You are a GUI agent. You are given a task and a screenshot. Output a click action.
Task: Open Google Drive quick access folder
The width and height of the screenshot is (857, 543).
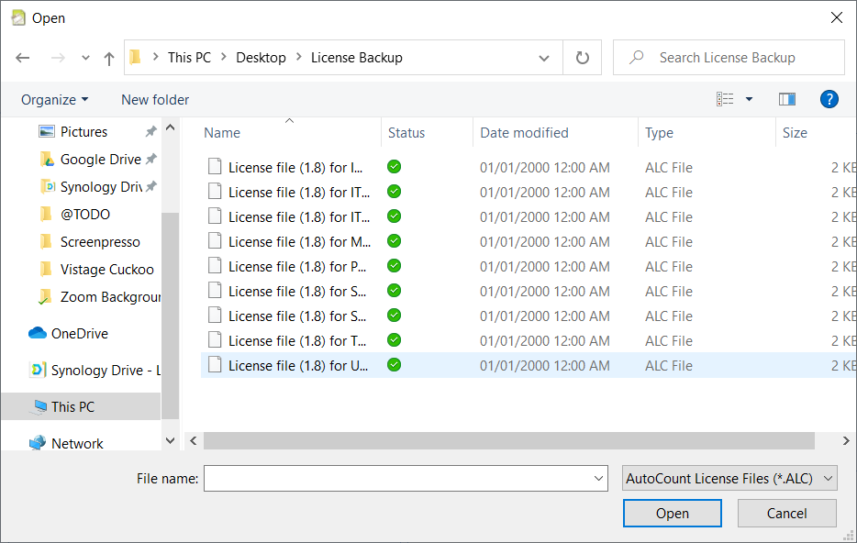pos(100,160)
